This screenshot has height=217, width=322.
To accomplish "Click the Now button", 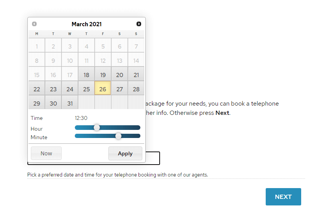I will pos(46,153).
